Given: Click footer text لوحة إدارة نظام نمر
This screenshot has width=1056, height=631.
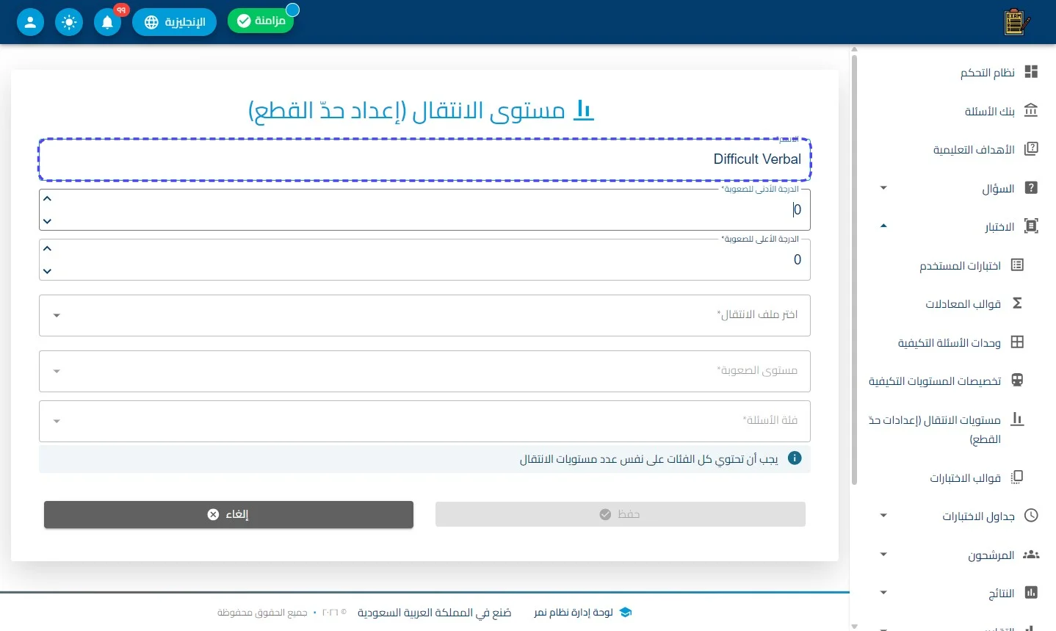Looking at the screenshot, I should click(x=574, y=613).
